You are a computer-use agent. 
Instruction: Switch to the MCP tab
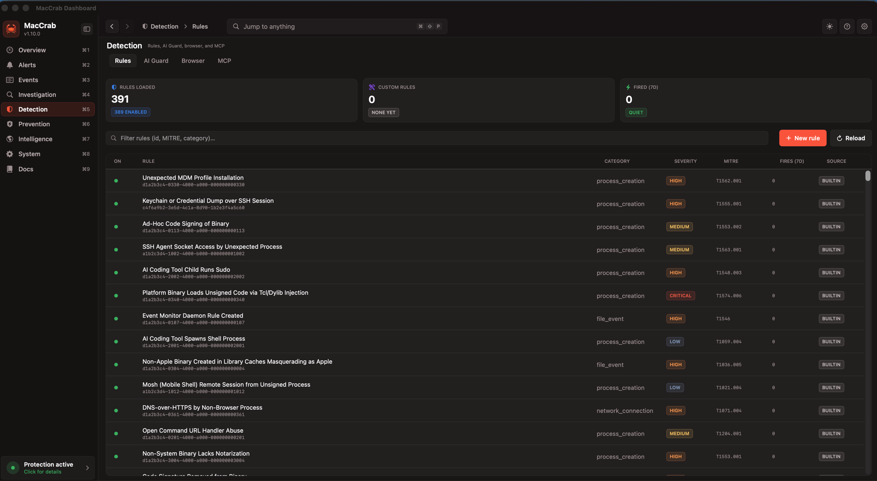point(224,61)
